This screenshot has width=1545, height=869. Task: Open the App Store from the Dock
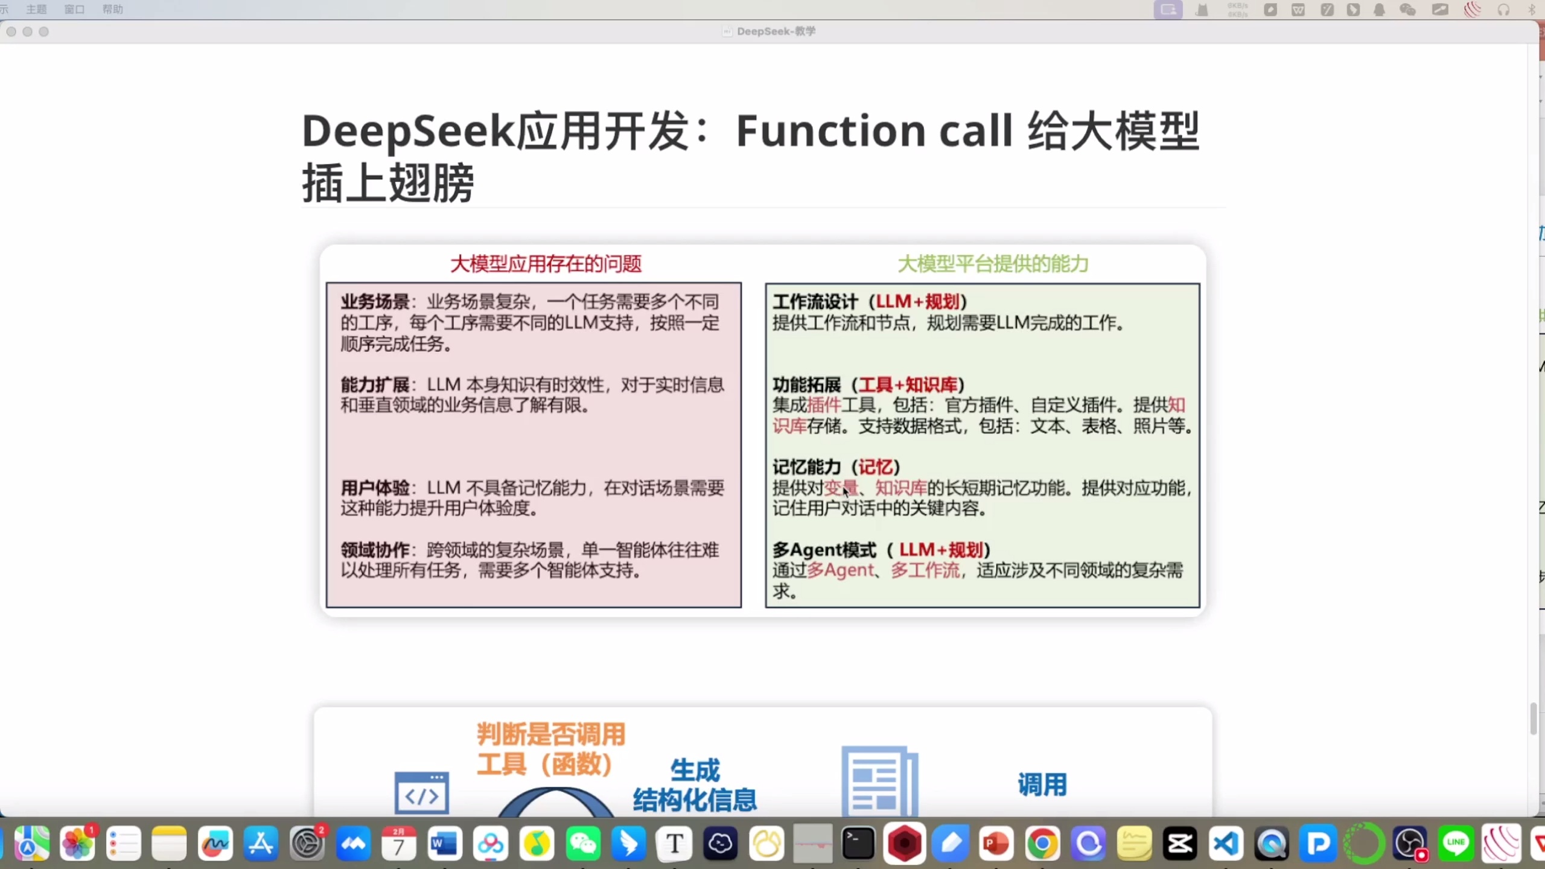coord(260,844)
